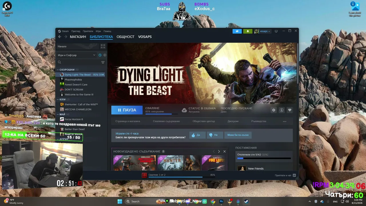Click the library Начало home button

(x=77, y=46)
